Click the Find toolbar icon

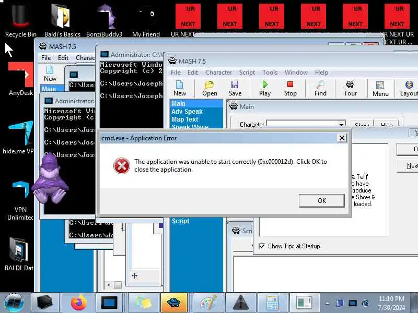pyautogui.click(x=320, y=88)
